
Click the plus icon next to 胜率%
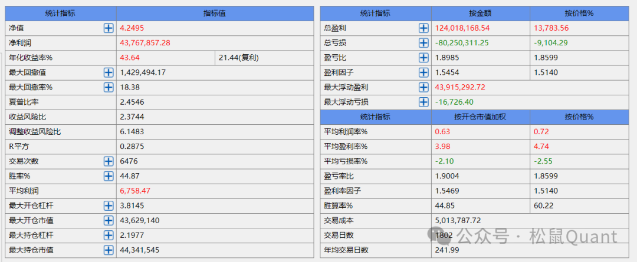coord(109,176)
